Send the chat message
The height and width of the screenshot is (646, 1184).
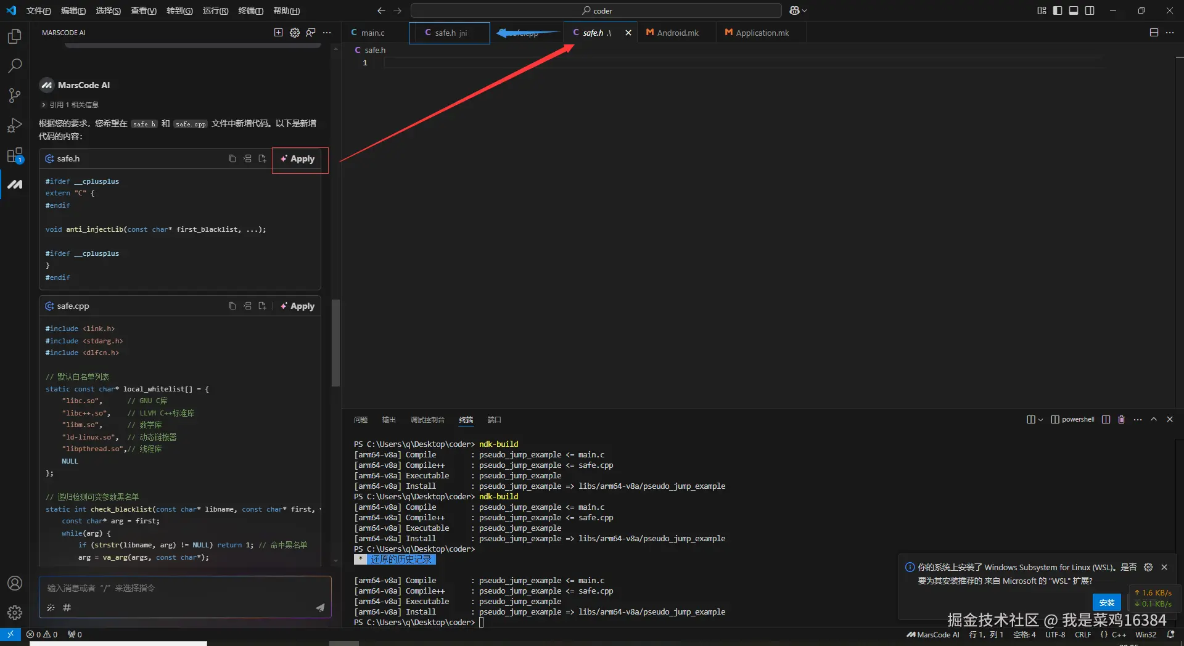point(320,608)
